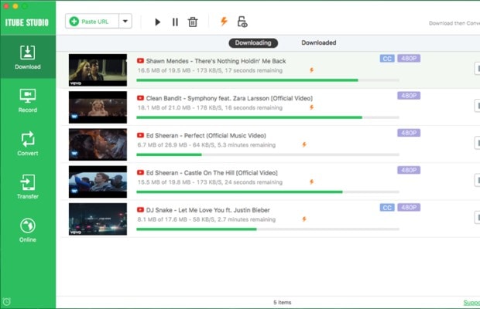Select the DJ Snake video thumbnail
This screenshot has height=309, width=480.
click(98, 219)
